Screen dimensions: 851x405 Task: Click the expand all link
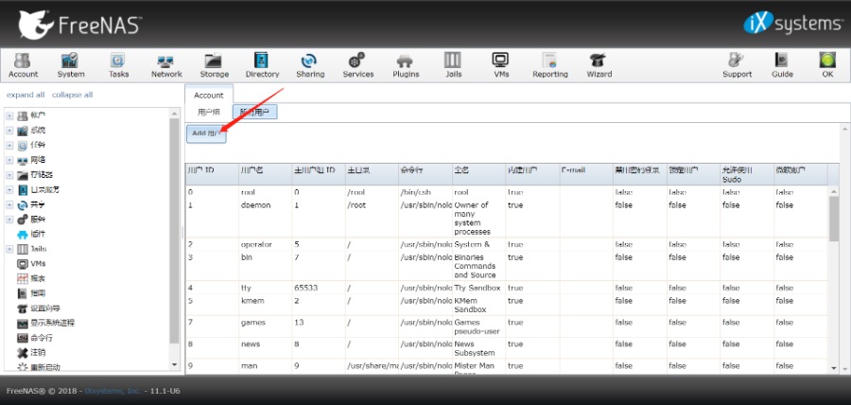[26, 95]
